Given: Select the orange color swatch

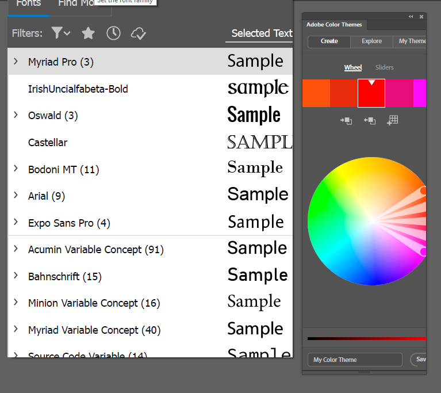Looking at the screenshot, I should coord(316,93).
